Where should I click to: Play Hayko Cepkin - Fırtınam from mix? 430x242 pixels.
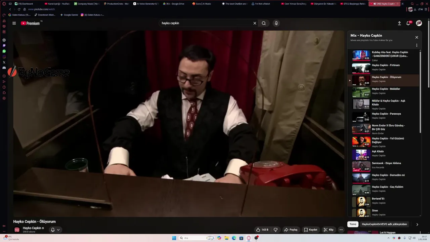point(383,68)
